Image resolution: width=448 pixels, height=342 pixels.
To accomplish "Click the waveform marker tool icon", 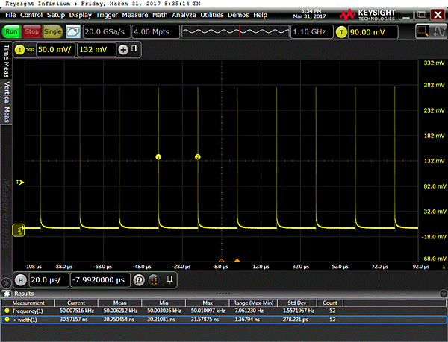I will click(439, 31).
